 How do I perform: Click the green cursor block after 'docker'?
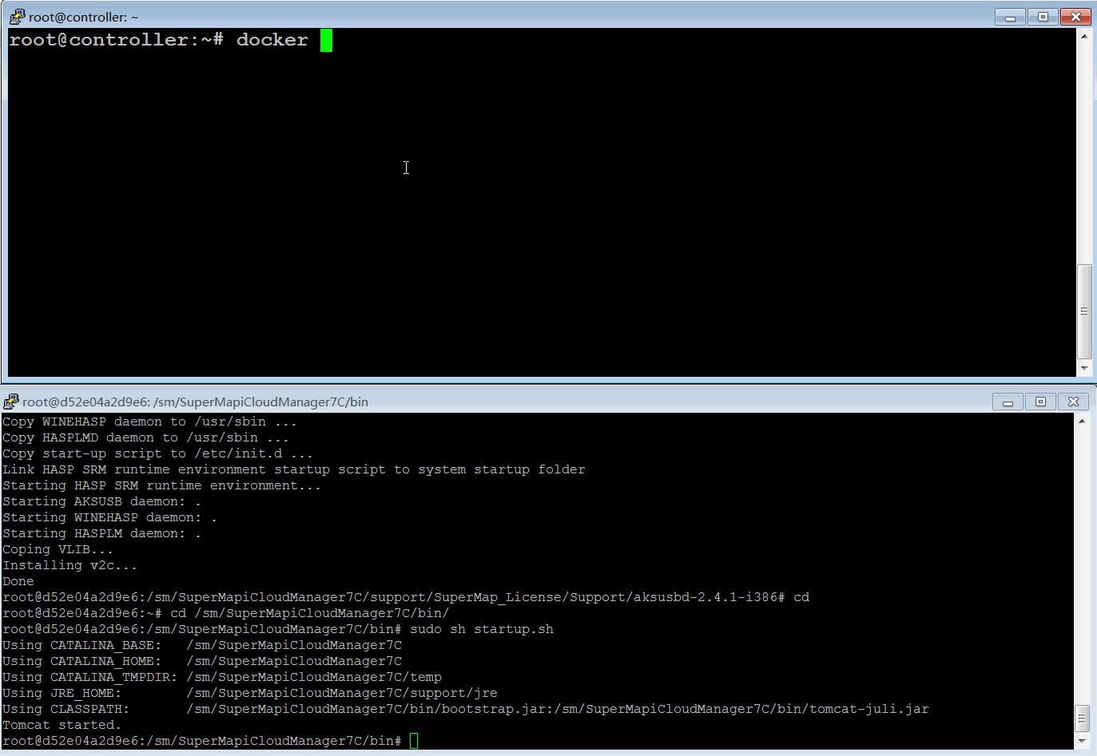(326, 41)
